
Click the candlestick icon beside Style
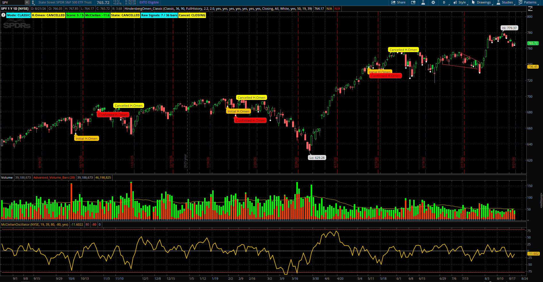[x=455, y=2]
